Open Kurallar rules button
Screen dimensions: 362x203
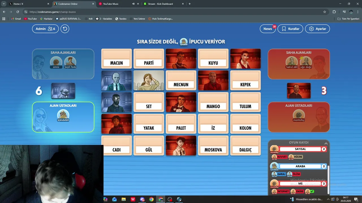click(x=290, y=29)
